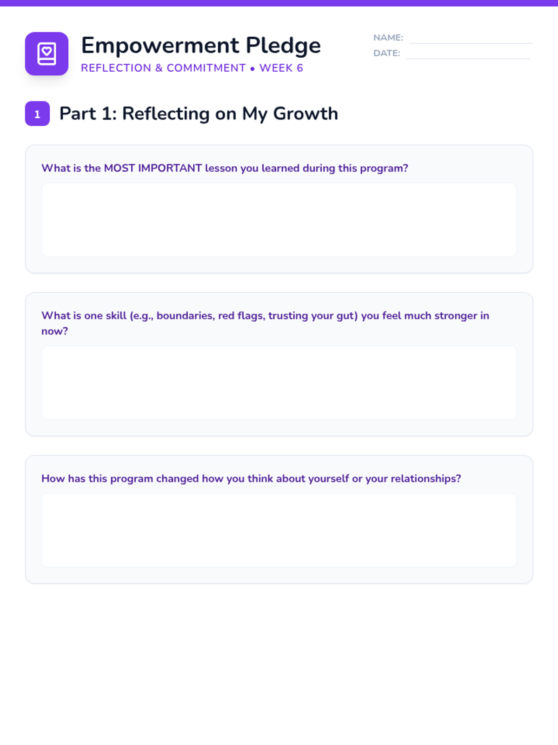Click the question about one skill you feel stronger in
Screen dimensions: 558x745
[x=265, y=323]
